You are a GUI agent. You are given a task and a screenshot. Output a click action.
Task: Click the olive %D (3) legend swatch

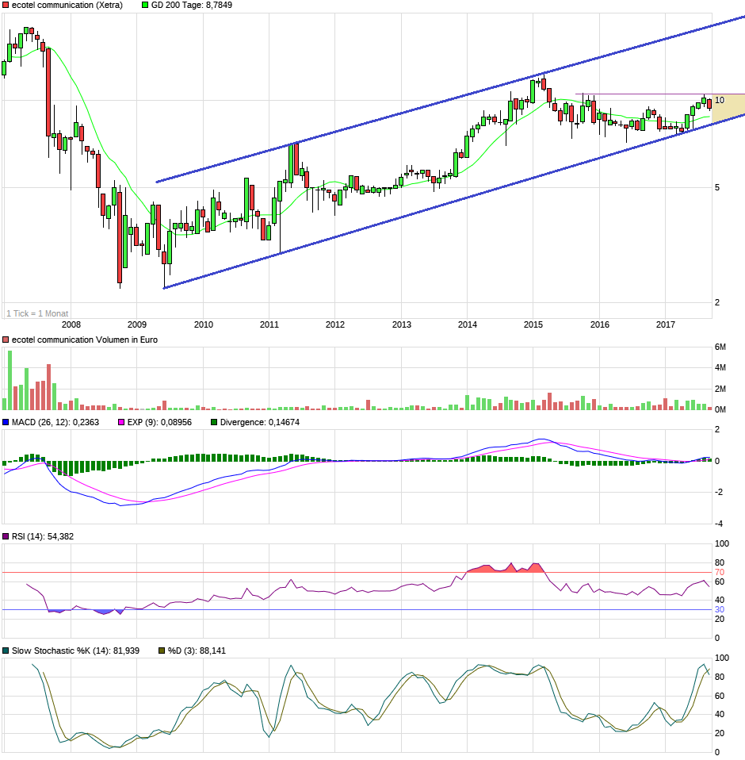click(162, 651)
